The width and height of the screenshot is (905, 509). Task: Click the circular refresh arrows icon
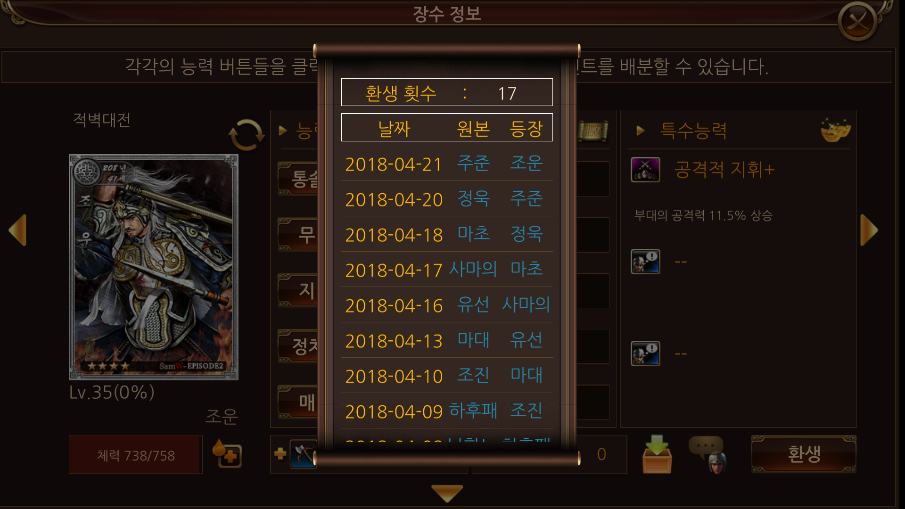coord(247,135)
